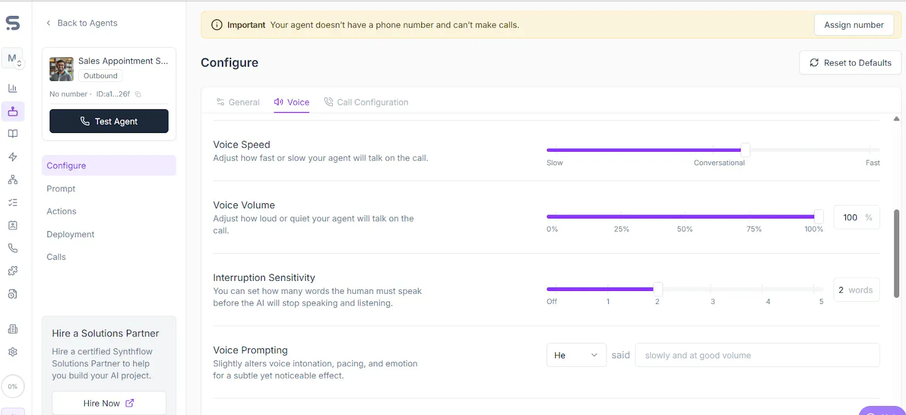Click the lightning bolt actions sidebar icon

12,157
